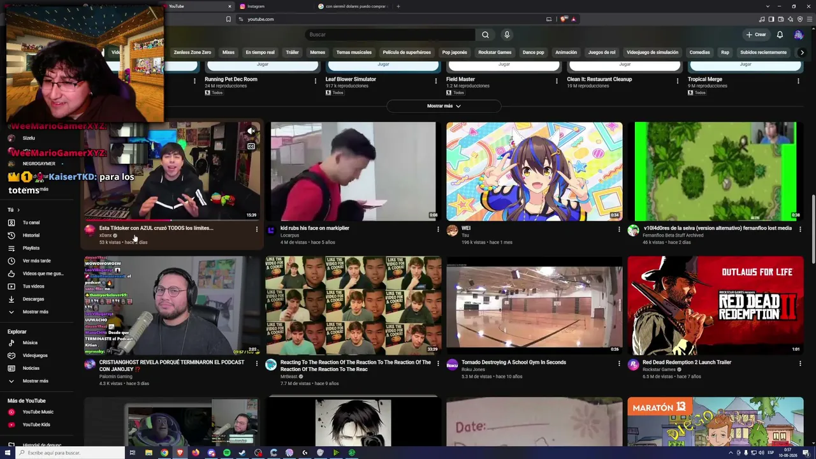This screenshot has height=459, width=816.
Task: Click the page vertical scrollbar
Action: pos(813,229)
